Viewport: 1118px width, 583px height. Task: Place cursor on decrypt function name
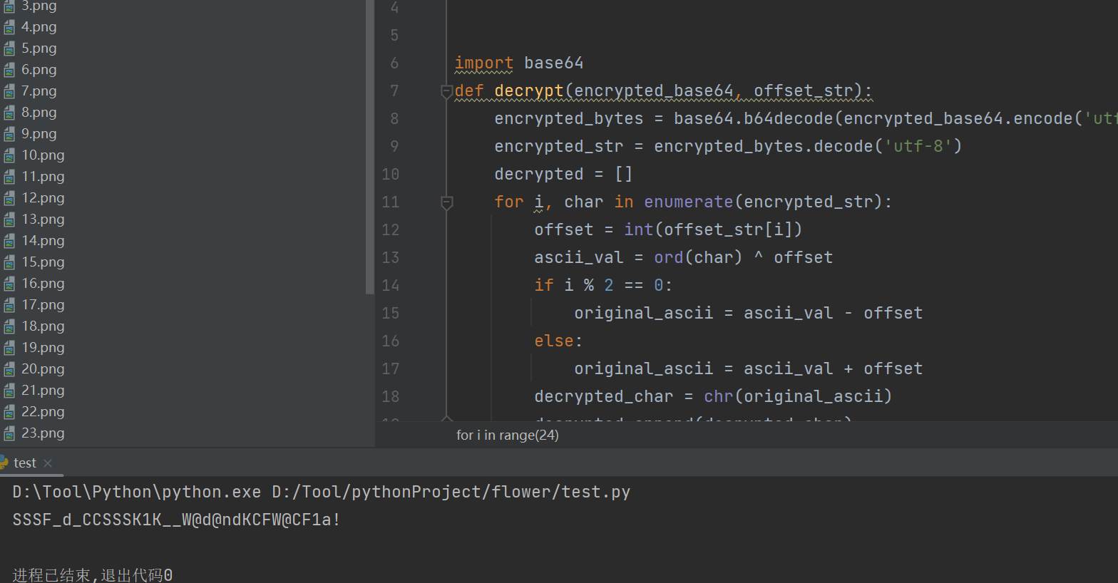528,91
